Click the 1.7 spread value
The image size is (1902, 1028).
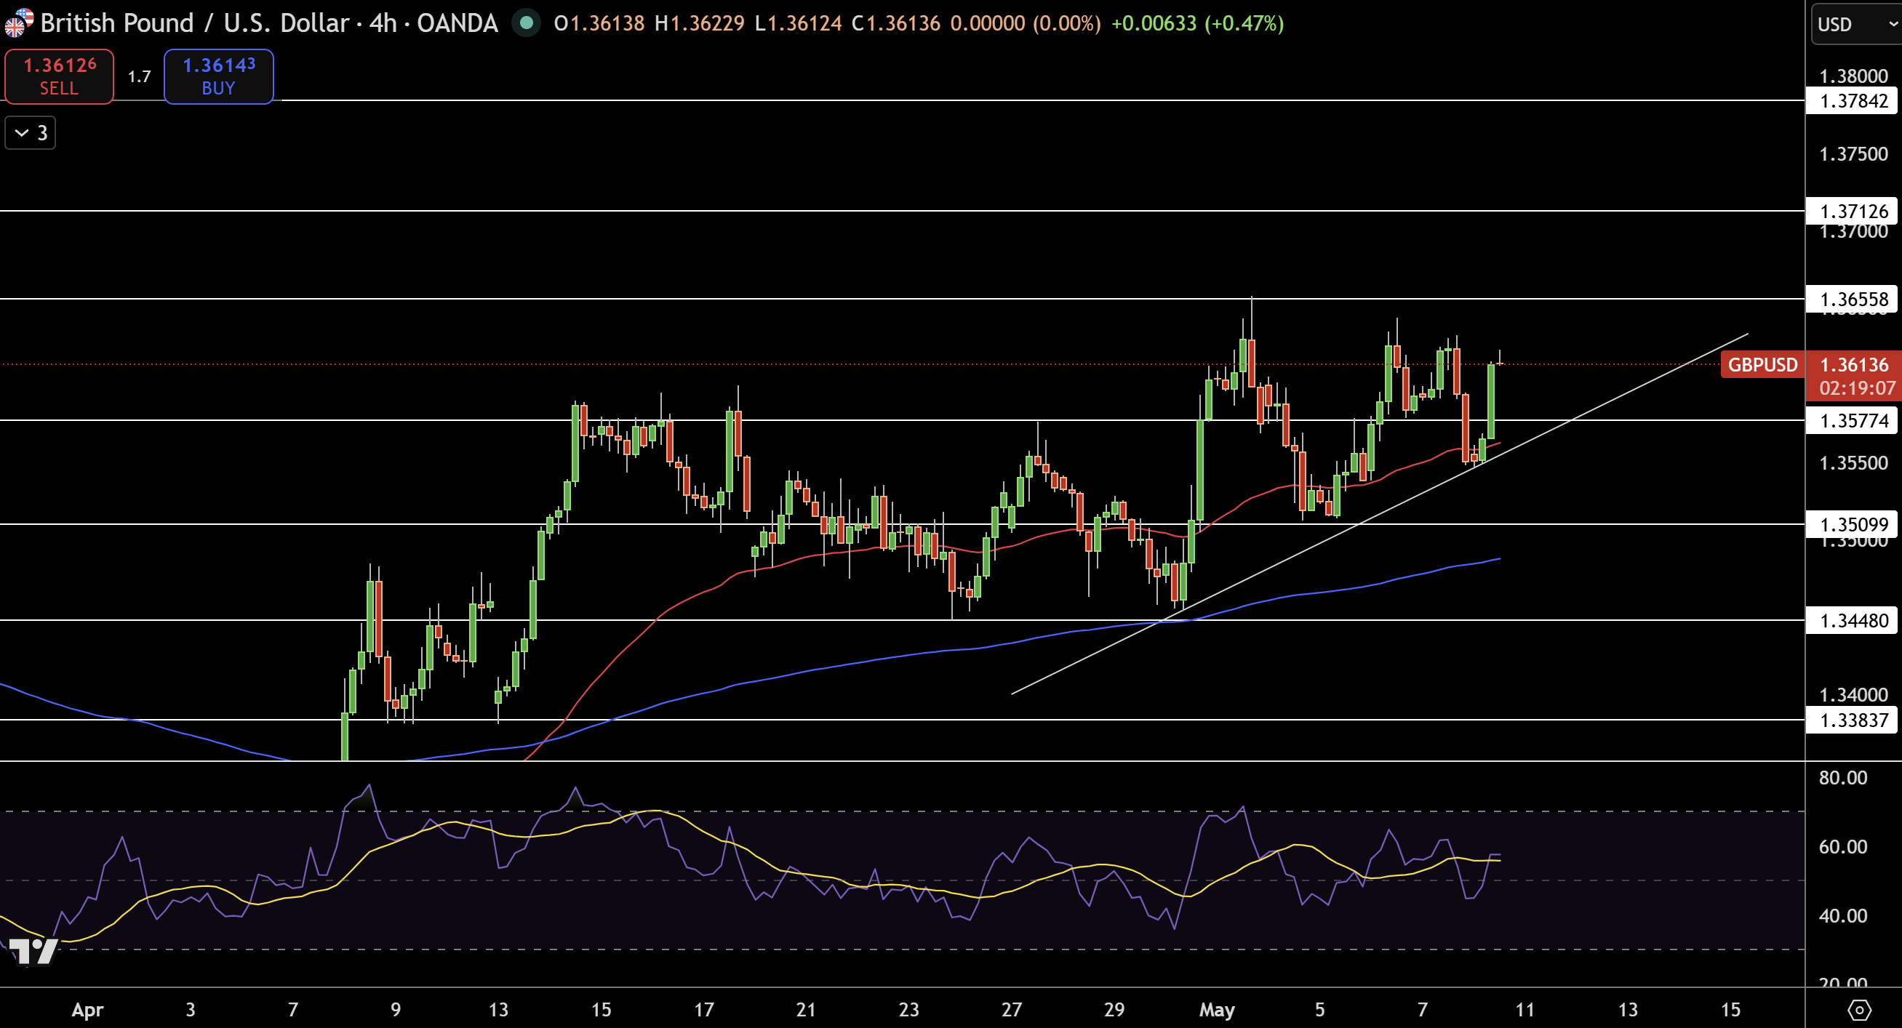pos(139,77)
